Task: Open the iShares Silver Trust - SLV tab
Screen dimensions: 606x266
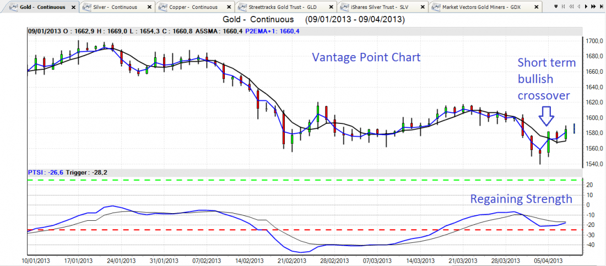Action: [x=375, y=7]
